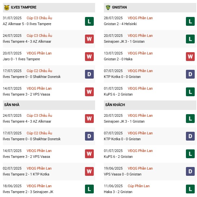Click L badge for Ilves Tampere 2-3 Seinajoen JK
The width and height of the screenshot is (197, 197).
(x=89, y=189)
